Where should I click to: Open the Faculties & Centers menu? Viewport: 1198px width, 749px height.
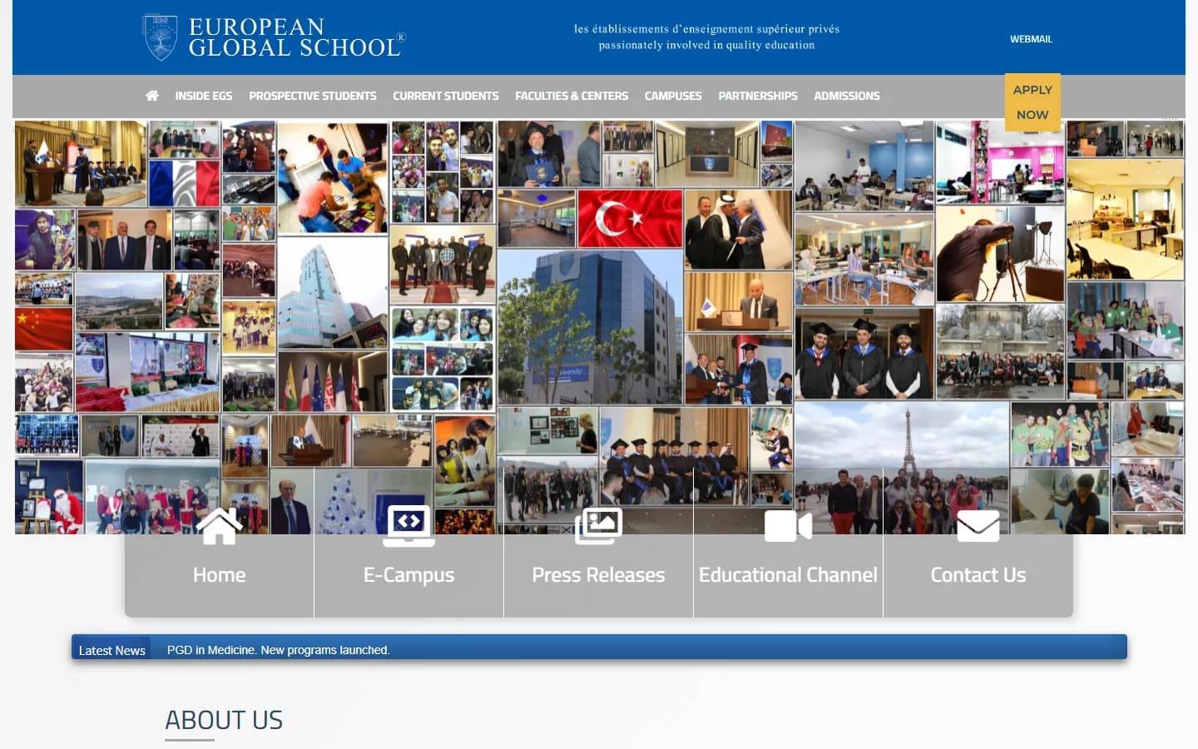point(572,96)
